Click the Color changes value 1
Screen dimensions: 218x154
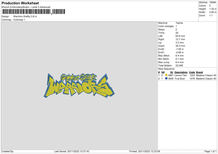176,26
